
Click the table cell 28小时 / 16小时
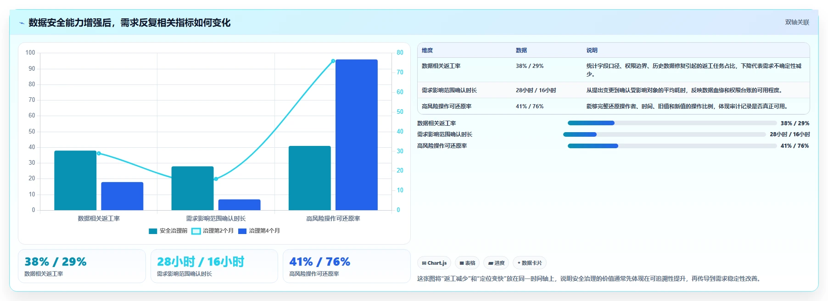point(536,90)
